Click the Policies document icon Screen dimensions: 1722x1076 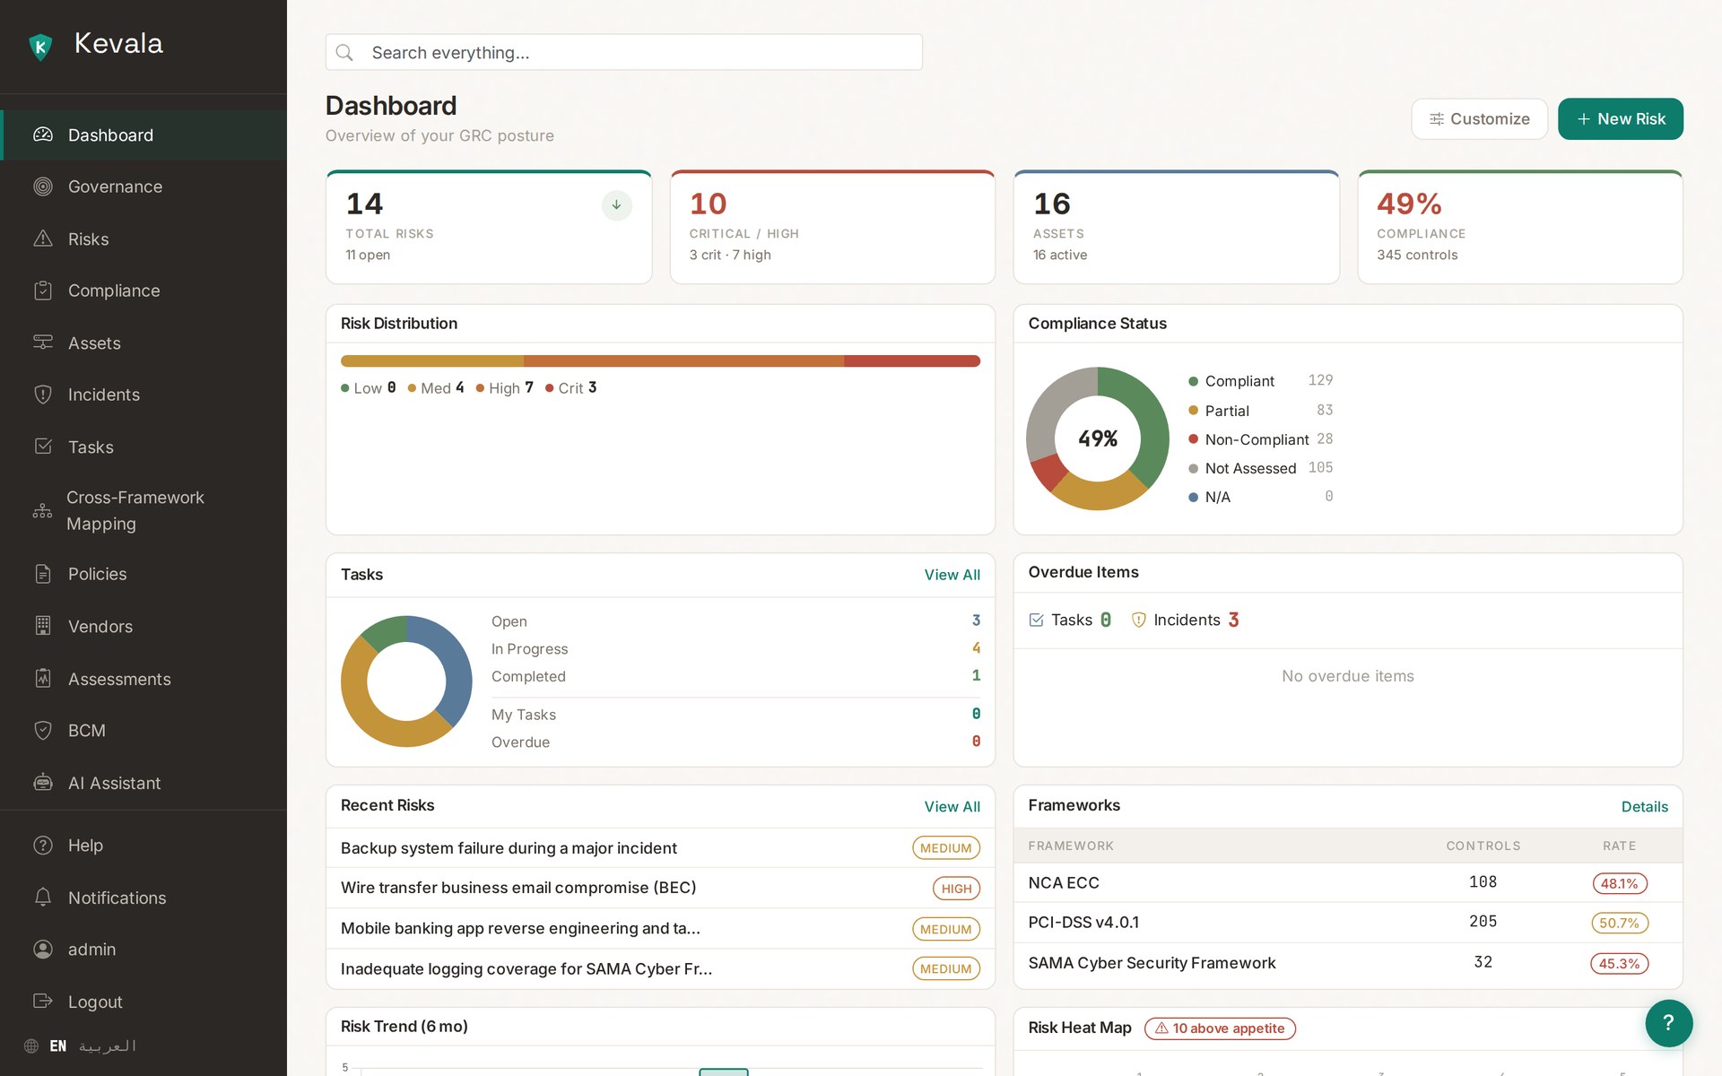[43, 574]
